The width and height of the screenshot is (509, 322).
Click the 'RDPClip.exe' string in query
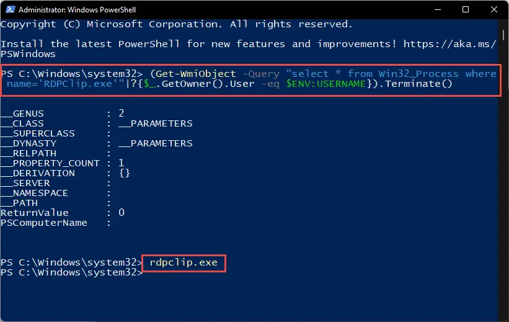[78, 84]
